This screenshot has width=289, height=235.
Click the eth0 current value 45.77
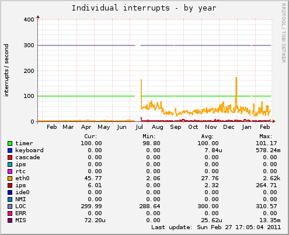click(x=93, y=178)
